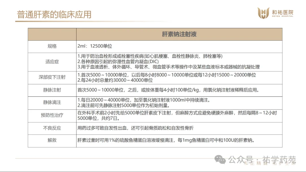
Task: Select the 不良反应 row label
Action: click(x=52, y=128)
